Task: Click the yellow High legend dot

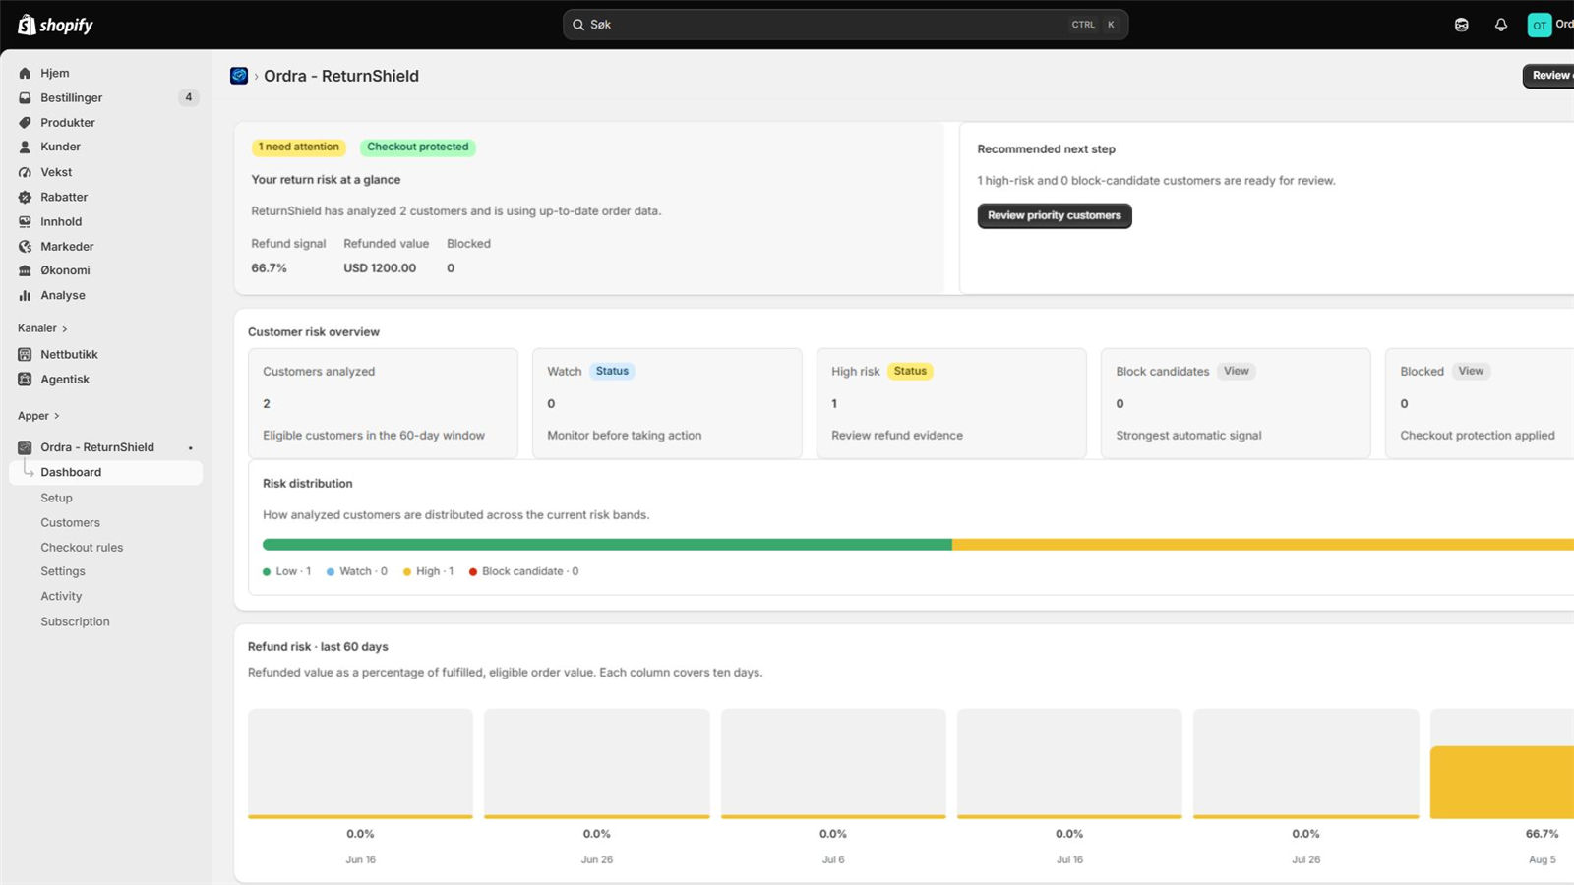Action: tap(407, 571)
